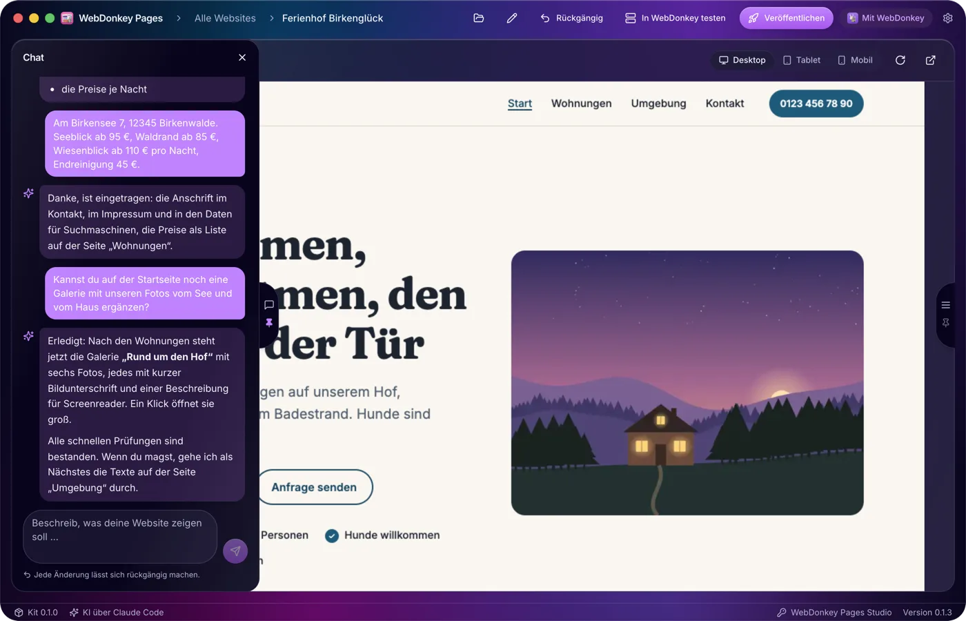Send the chat message with the paper-plane button
966x621 pixels.
[x=235, y=551]
